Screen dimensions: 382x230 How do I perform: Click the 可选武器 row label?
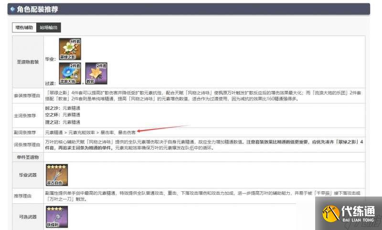coord(28,217)
